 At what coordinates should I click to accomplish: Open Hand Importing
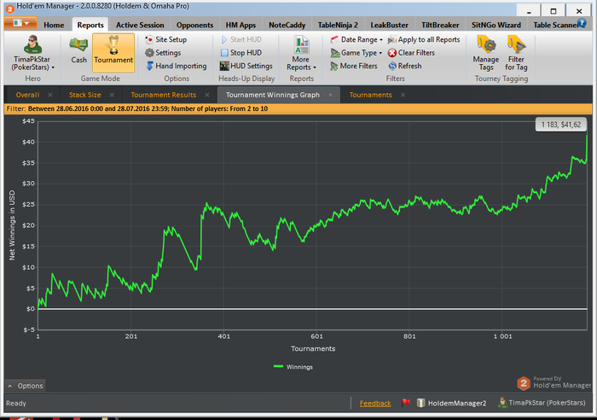[x=176, y=66]
